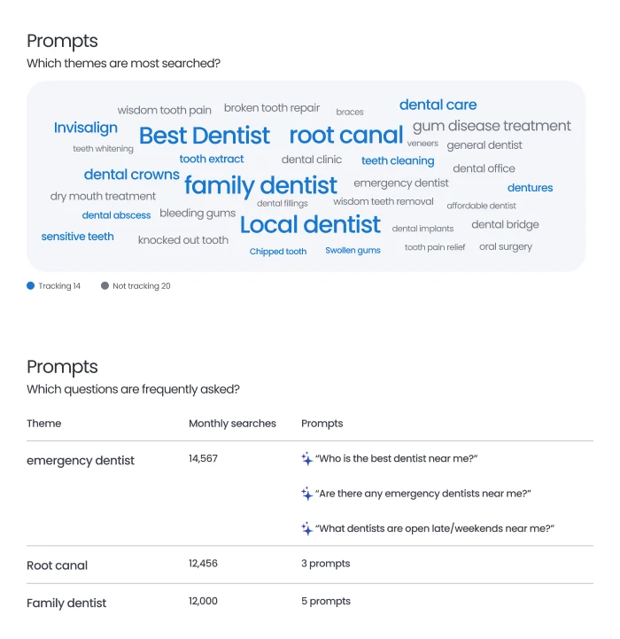Select "root canal" theme in the cloud

pyautogui.click(x=345, y=136)
